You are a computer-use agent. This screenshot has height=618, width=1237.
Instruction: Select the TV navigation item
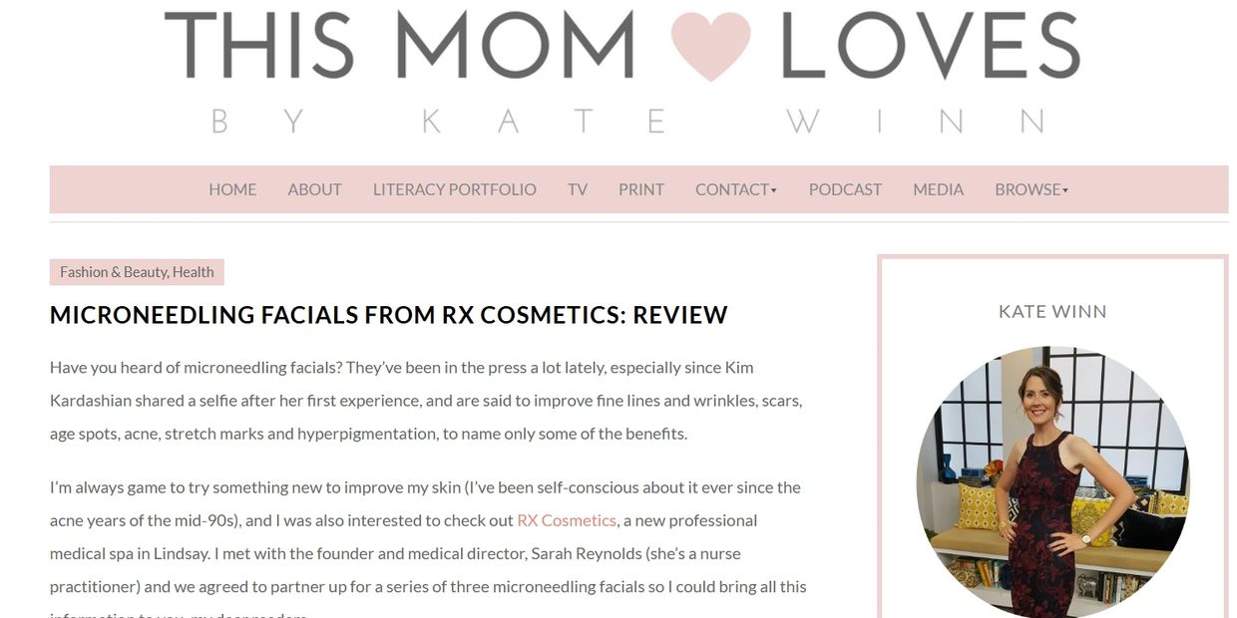tap(578, 189)
